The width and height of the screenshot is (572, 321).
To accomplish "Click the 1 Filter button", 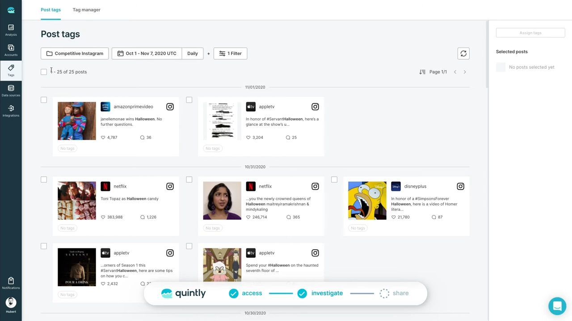I will [230, 53].
